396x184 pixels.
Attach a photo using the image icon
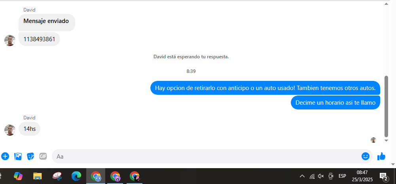click(18, 156)
